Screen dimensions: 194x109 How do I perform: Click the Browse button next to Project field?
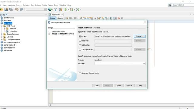(139, 36)
